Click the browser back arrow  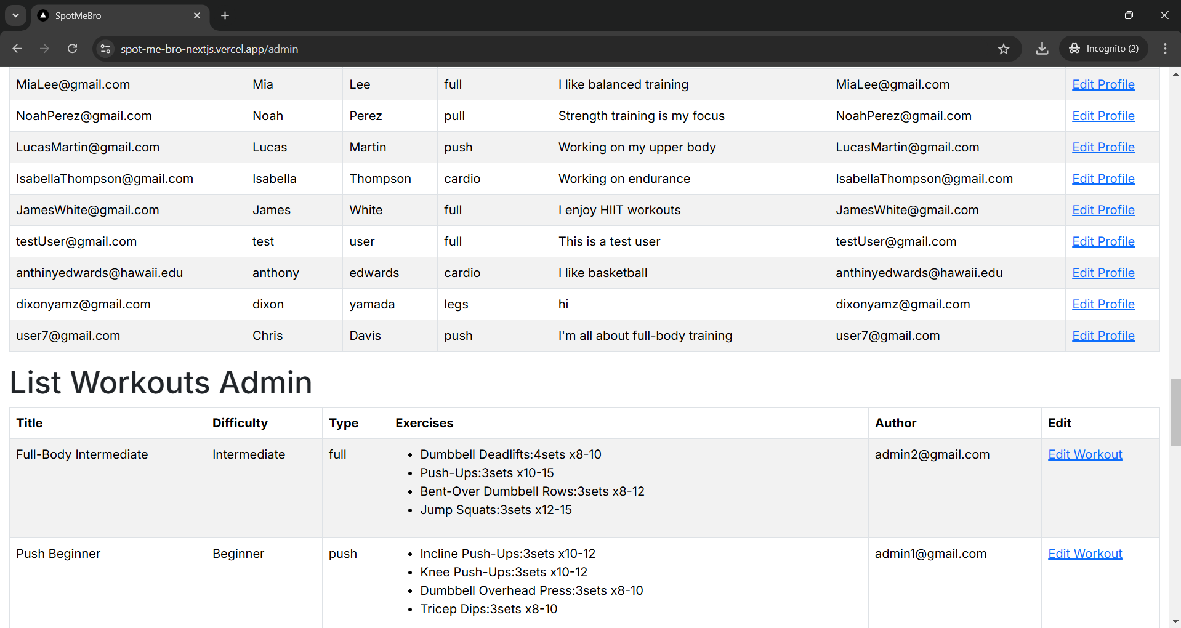click(x=17, y=49)
